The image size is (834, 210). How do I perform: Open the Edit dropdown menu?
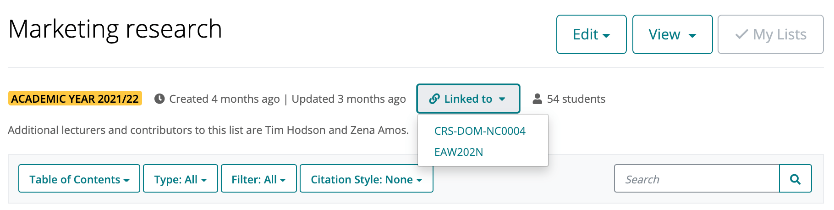click(x=592, y=34)
